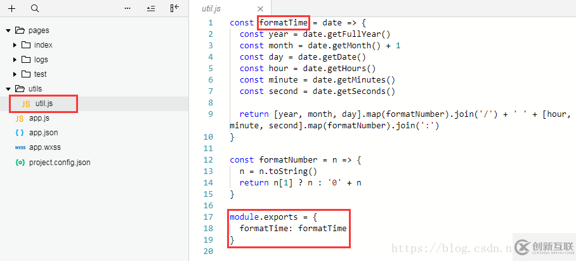Open project.config.json from the file tree

(x=60, y=163)
